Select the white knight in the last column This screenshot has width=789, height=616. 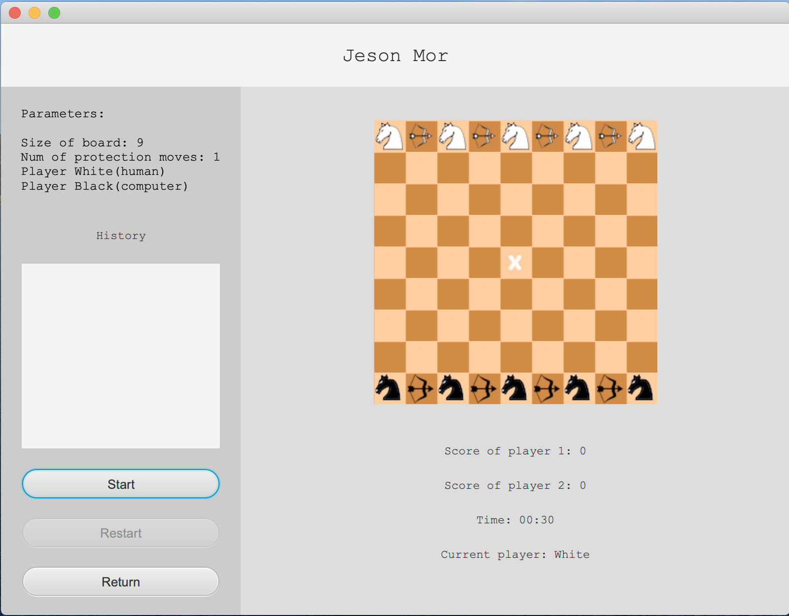tap(642, 136)
